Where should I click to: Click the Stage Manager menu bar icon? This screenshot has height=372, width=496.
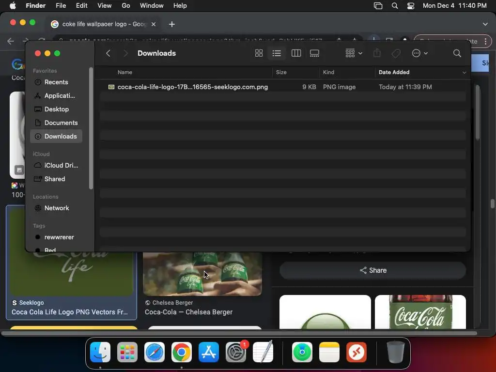pos(378,6)
